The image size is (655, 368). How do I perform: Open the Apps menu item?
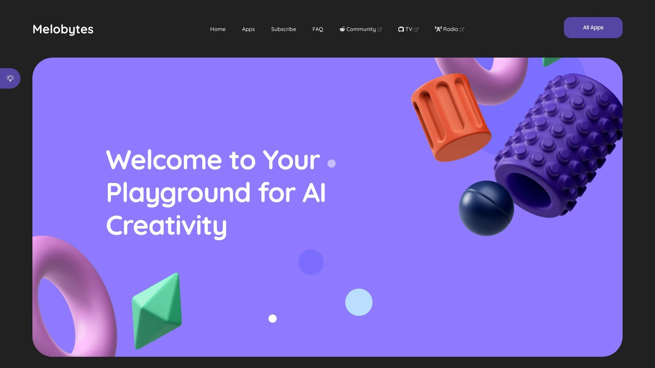[x=248, y=29]
